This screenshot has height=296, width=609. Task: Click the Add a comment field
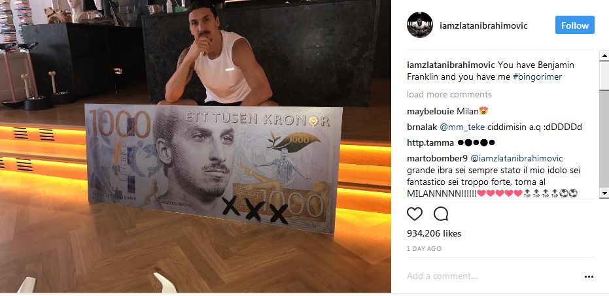(493, 276)
